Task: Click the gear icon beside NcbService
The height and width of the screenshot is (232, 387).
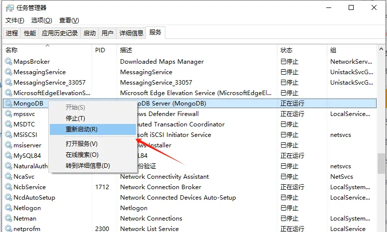Action: point(8,187)
